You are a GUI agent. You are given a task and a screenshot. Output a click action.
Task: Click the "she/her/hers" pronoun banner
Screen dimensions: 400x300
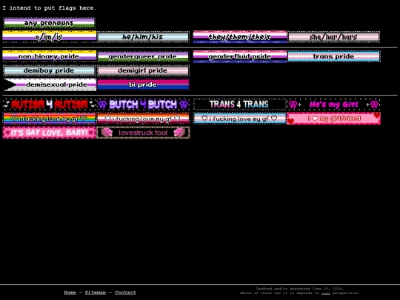click(333, 37)
